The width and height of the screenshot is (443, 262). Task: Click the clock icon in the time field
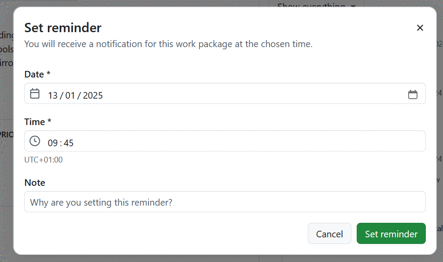34,141
